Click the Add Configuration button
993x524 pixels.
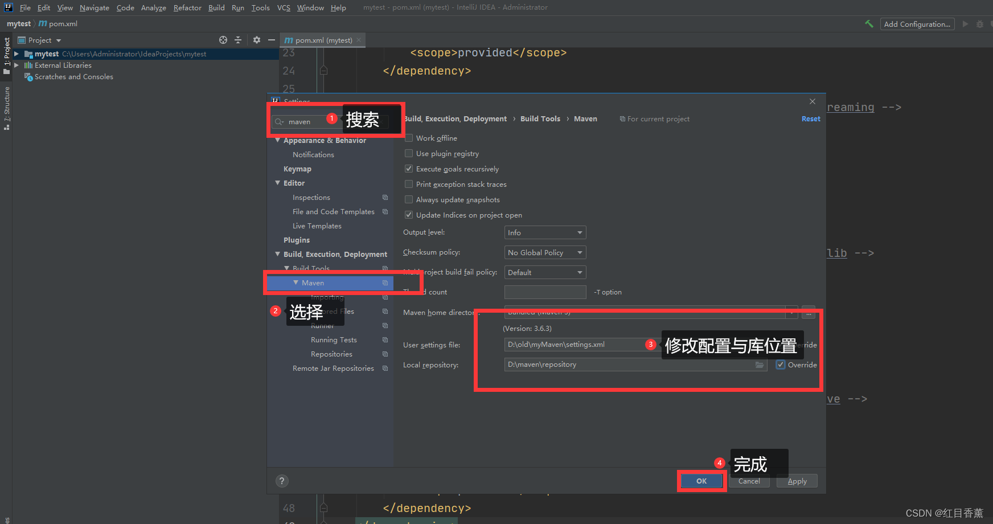pyautogui.click(x=917, y=24)
